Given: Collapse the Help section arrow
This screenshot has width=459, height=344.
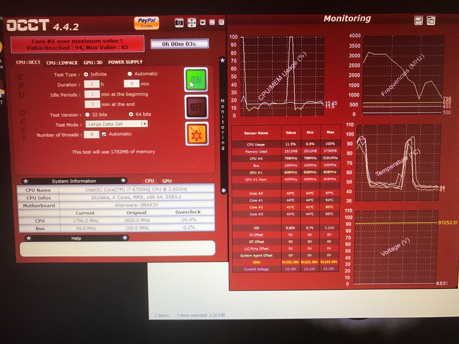Looking at the screenshot, I should 125,238.
